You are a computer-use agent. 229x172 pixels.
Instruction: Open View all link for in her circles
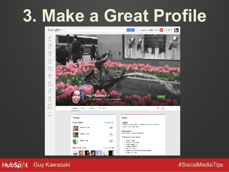[109, 122]
